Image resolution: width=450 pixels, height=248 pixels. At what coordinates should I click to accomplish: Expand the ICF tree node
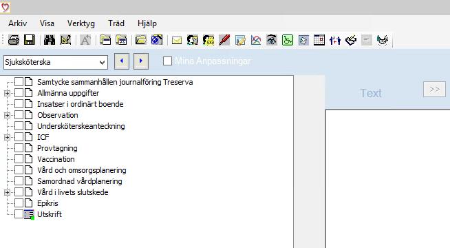7,137
